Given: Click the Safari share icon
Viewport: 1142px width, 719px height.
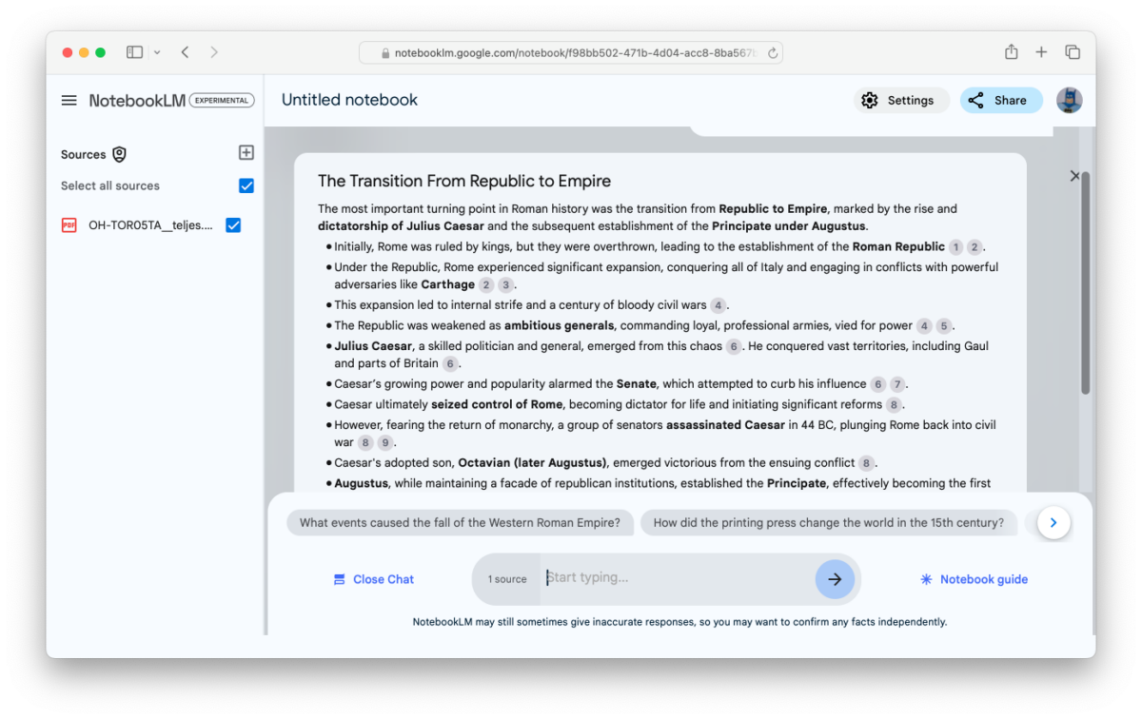Looking at the screenshot, I should click(1011, 52).
